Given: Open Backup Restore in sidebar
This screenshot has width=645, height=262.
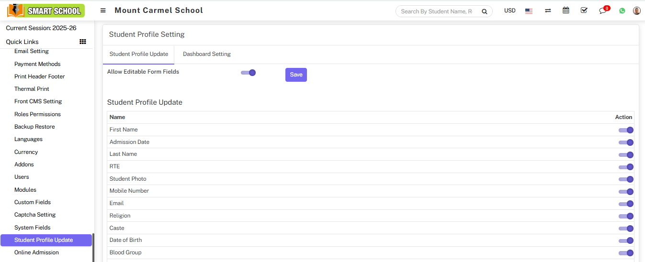Looking at the screenshot, I should click(x=34, y=127).
